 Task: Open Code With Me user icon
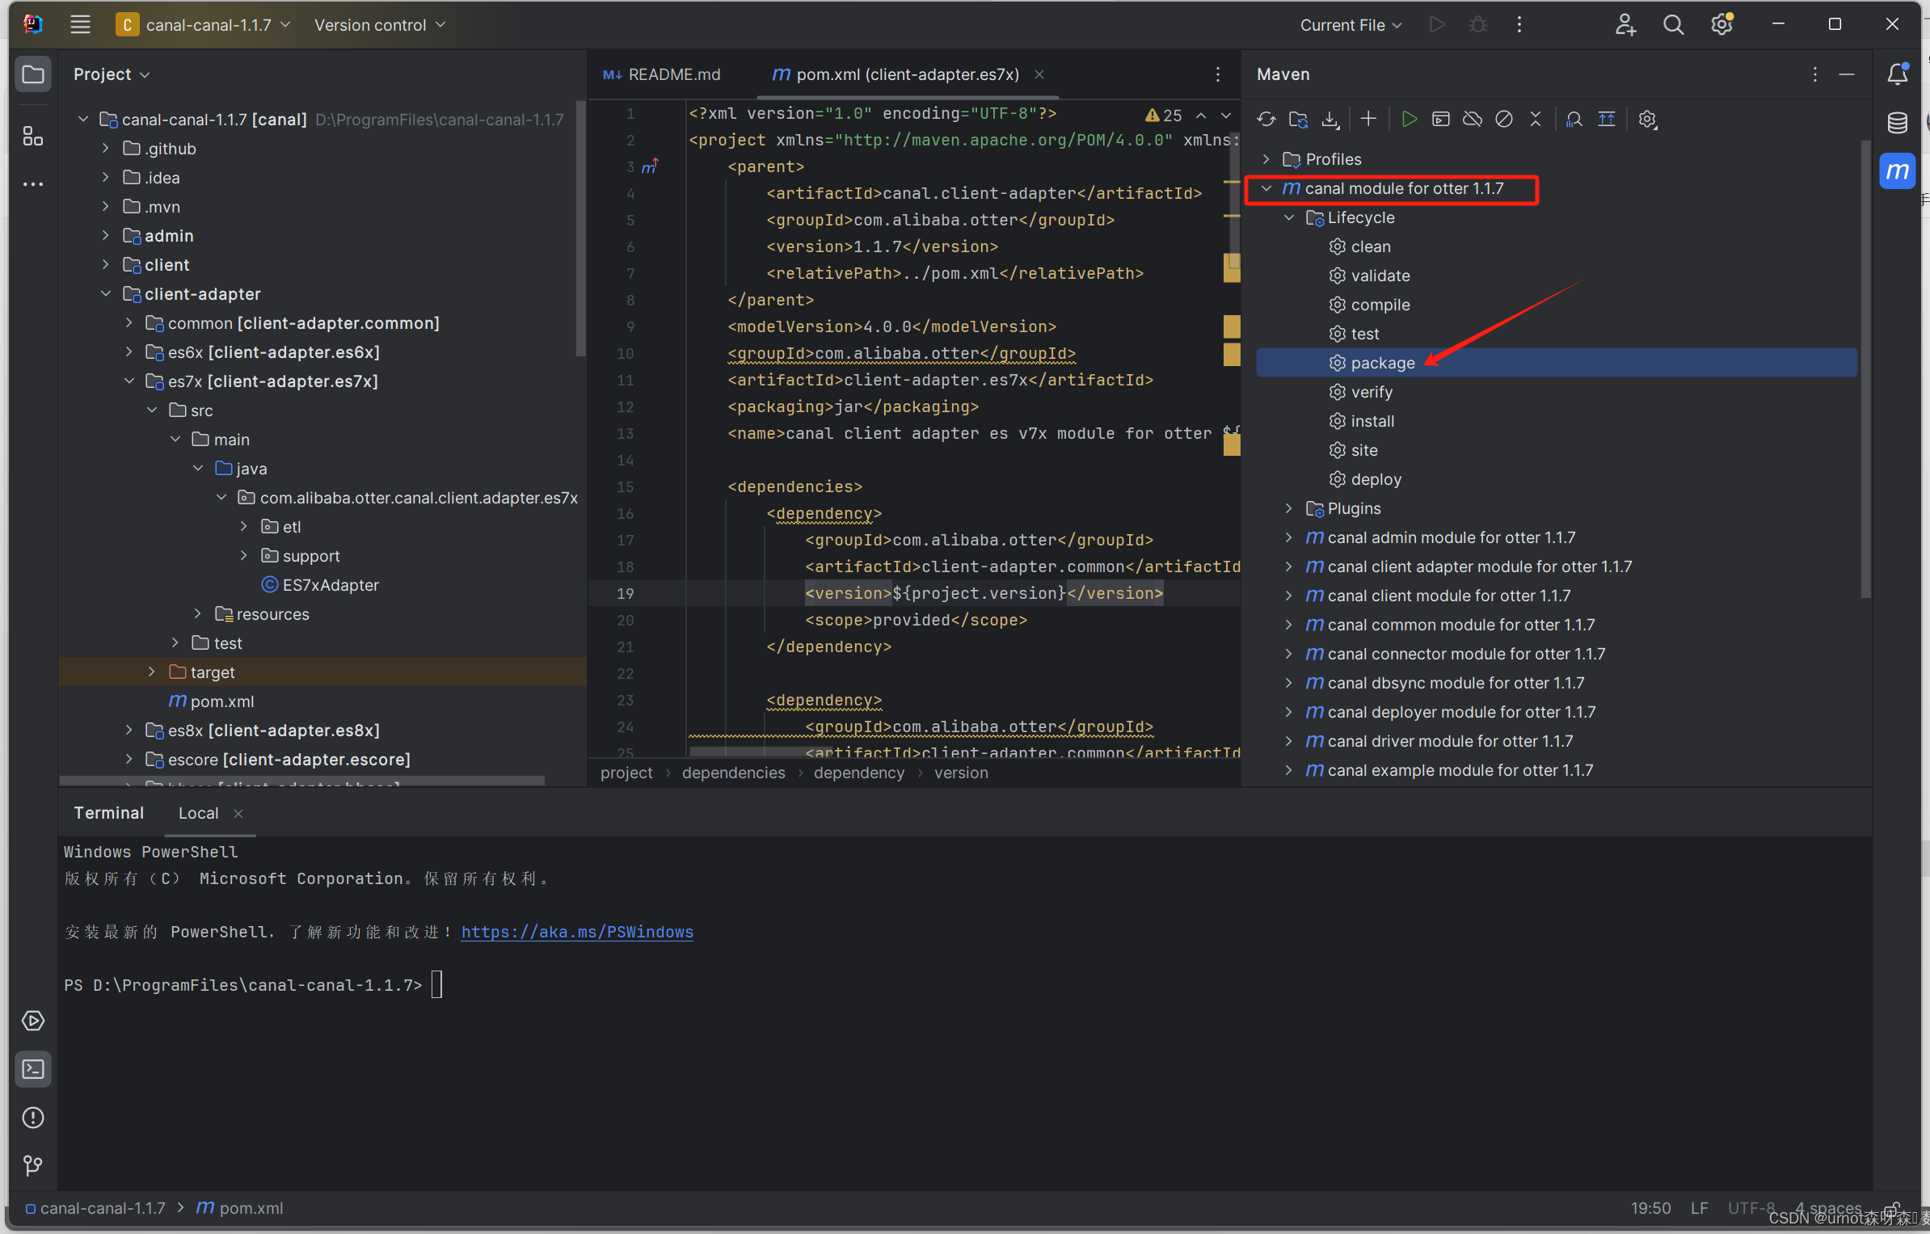tap(1625, 25)
